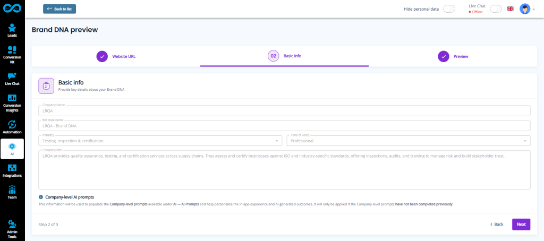
Task: Click the Bot style name field
Action: 284,126
